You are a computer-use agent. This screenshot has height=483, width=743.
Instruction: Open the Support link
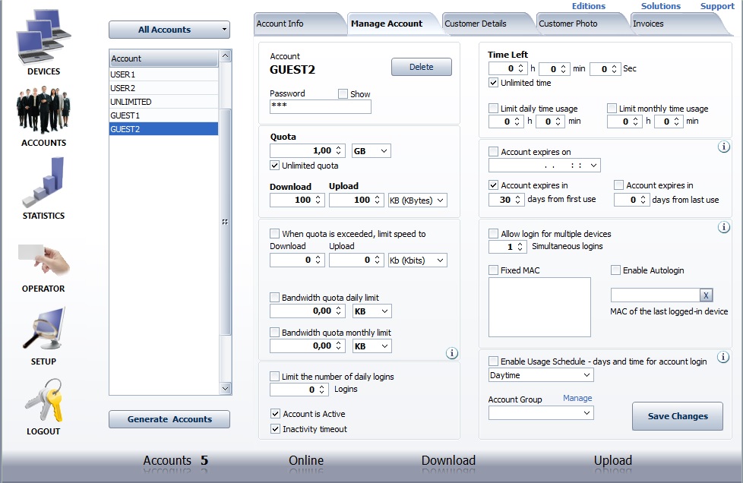717,6
